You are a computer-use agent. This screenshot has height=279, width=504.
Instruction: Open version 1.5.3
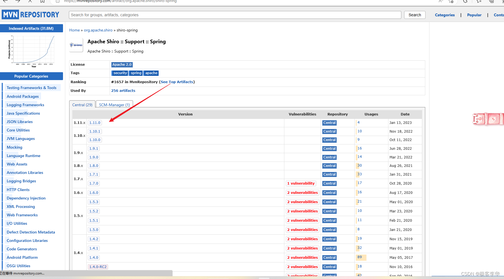94,202
